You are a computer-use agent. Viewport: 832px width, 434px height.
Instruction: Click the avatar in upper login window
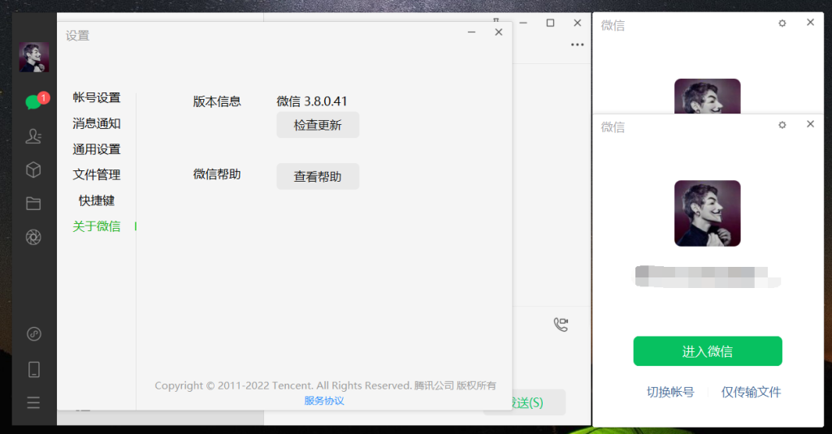(x=708, y=96)
